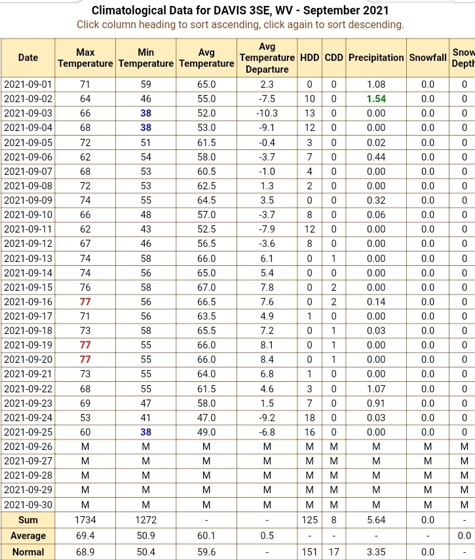Select blue min temperature 38 on 2021-09-25

tap(145, 432)
